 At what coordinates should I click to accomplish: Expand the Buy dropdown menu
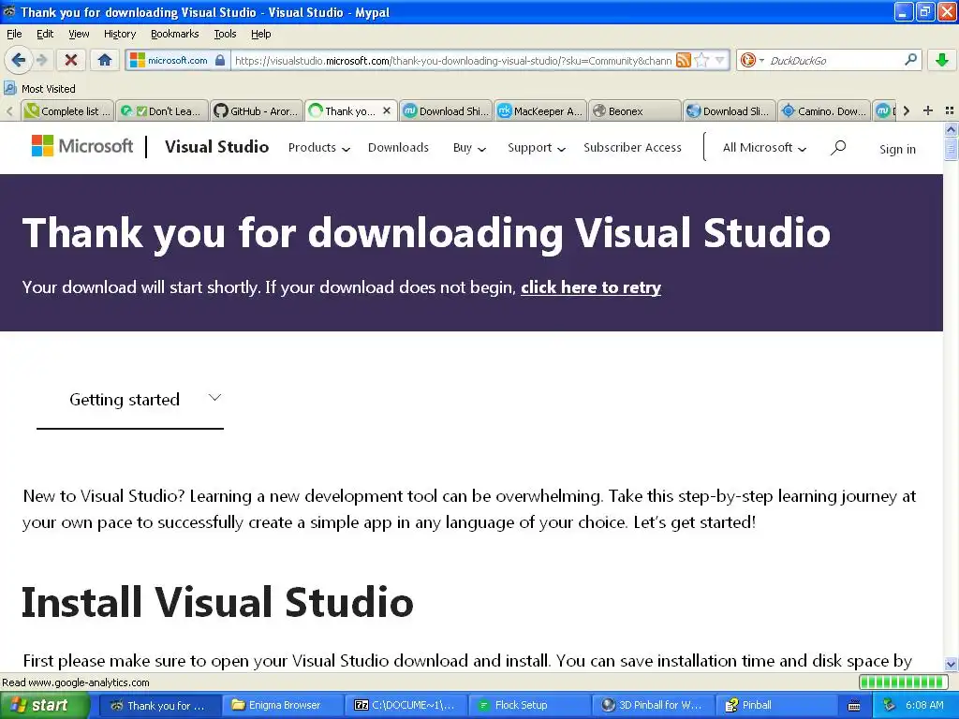(469, 147)
